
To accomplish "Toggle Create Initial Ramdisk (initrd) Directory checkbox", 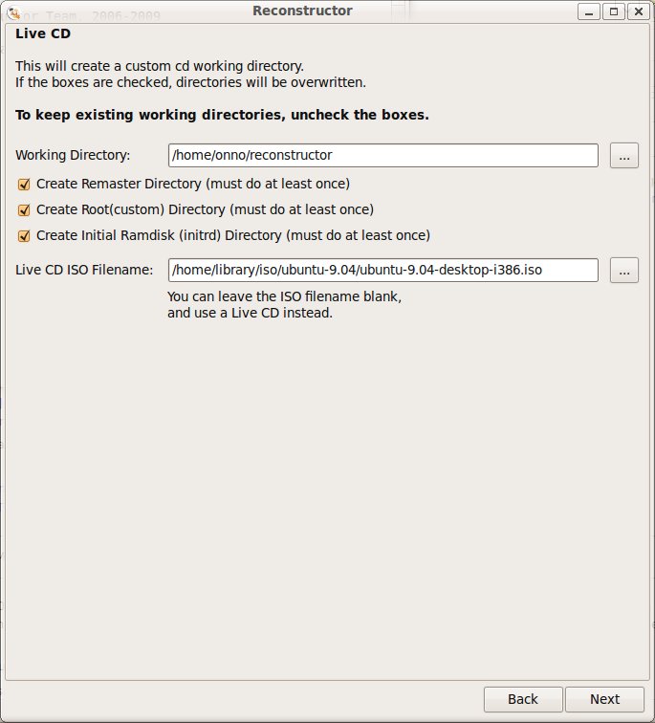I will [x=24, y=236].
